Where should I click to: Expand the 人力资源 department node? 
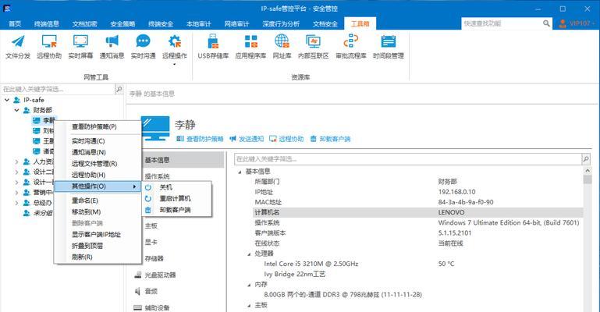coord(17,161)
